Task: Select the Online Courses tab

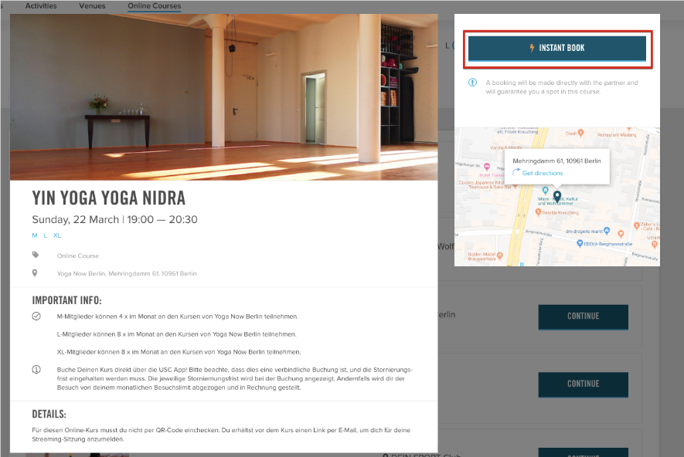Action: pyautogui.click(x=155, y=6)
